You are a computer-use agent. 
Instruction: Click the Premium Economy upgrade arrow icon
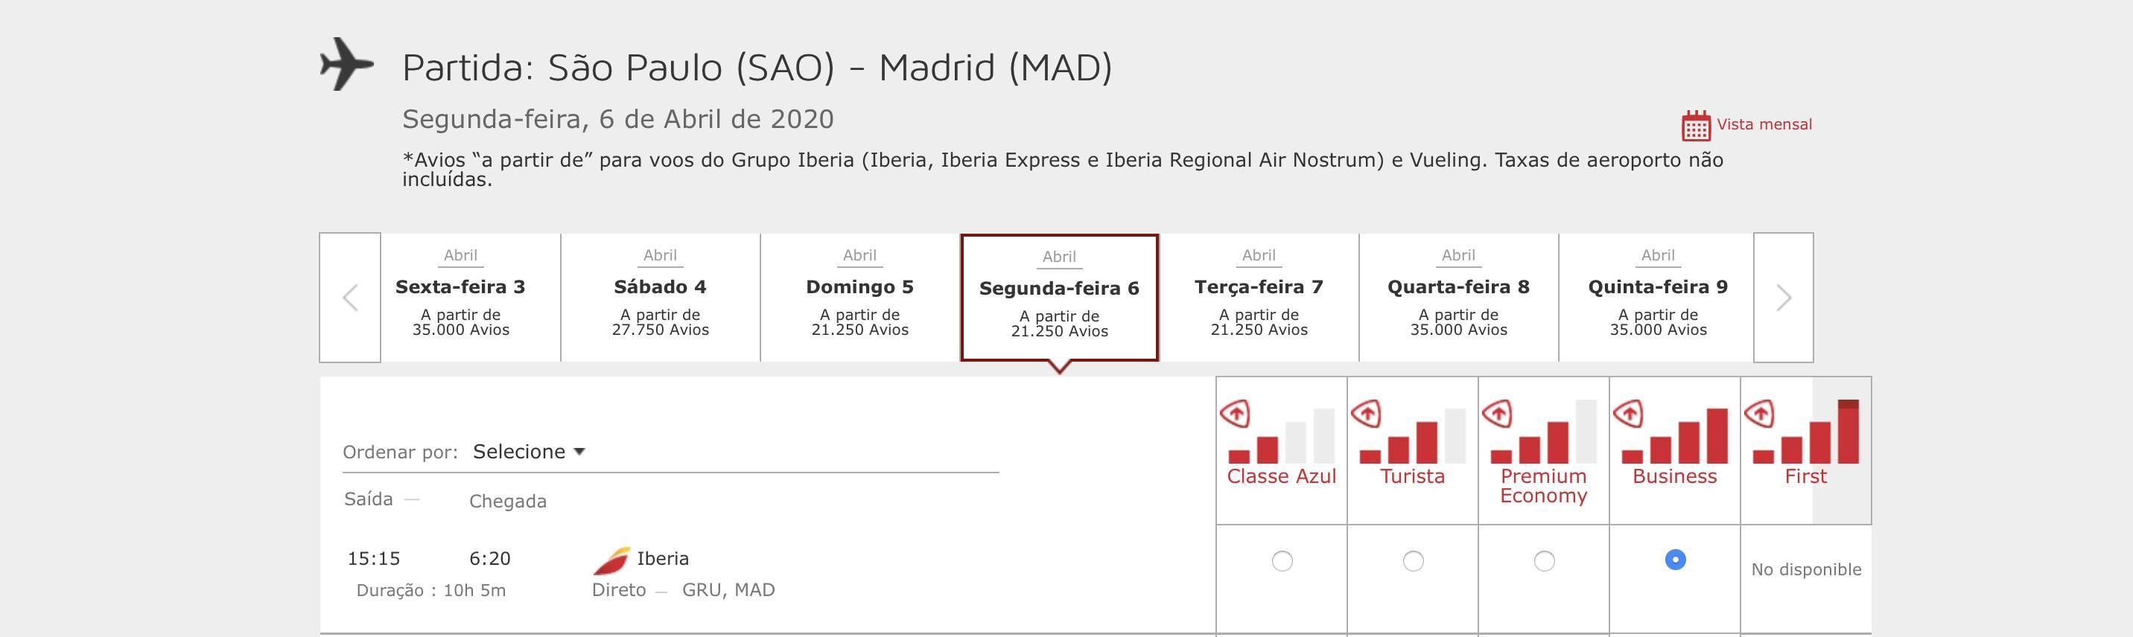click(x=1497, y=413)
